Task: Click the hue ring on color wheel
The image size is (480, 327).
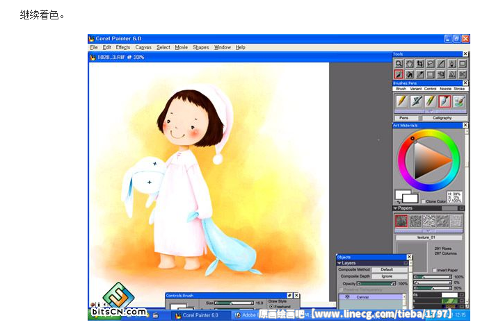Action: 456,160
